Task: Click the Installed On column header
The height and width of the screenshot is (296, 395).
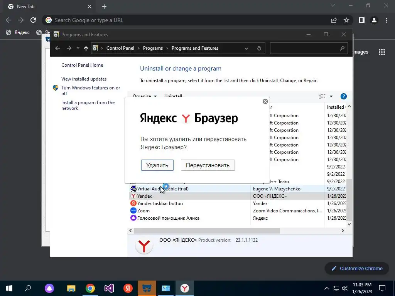Action: click(x=336, y=107)
